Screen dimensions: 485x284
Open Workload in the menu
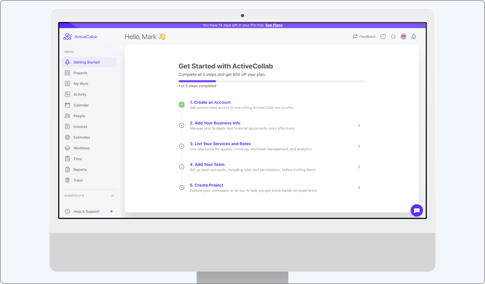pos(89,148)
